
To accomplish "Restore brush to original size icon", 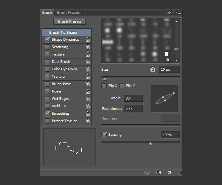I will pos(152,70).
